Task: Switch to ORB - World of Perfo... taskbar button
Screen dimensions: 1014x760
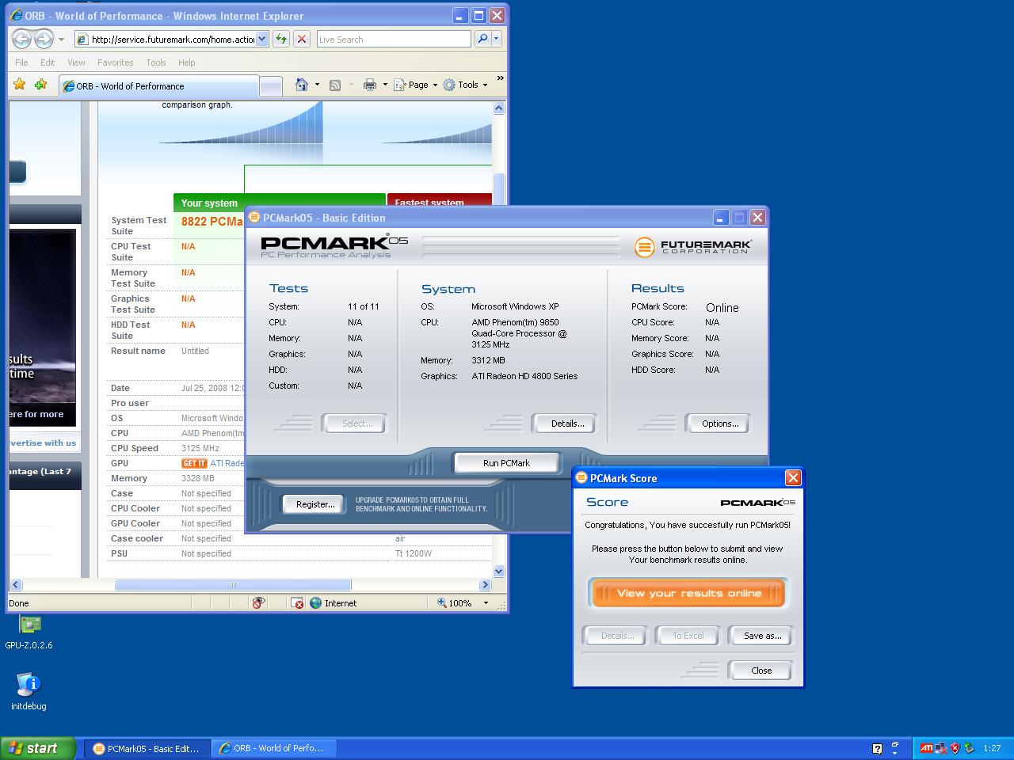Action: coord(274,748)
